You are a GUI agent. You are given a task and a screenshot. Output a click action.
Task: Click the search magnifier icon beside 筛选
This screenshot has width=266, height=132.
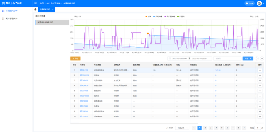[257, 59]
